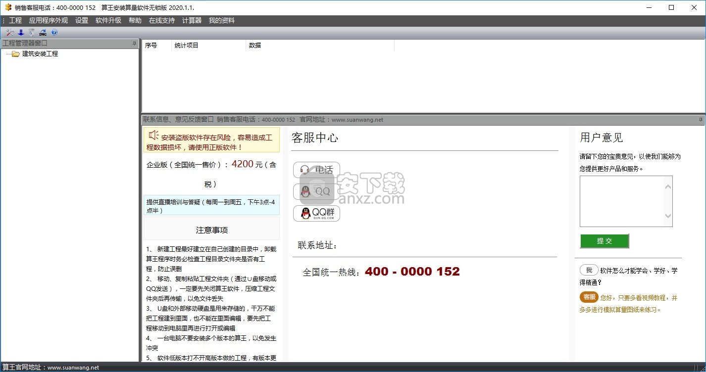Image resolution: width=706 pixels, height=372 pixels.
Task: Open the 工程 menu
Action: click(x=15, y=20)
